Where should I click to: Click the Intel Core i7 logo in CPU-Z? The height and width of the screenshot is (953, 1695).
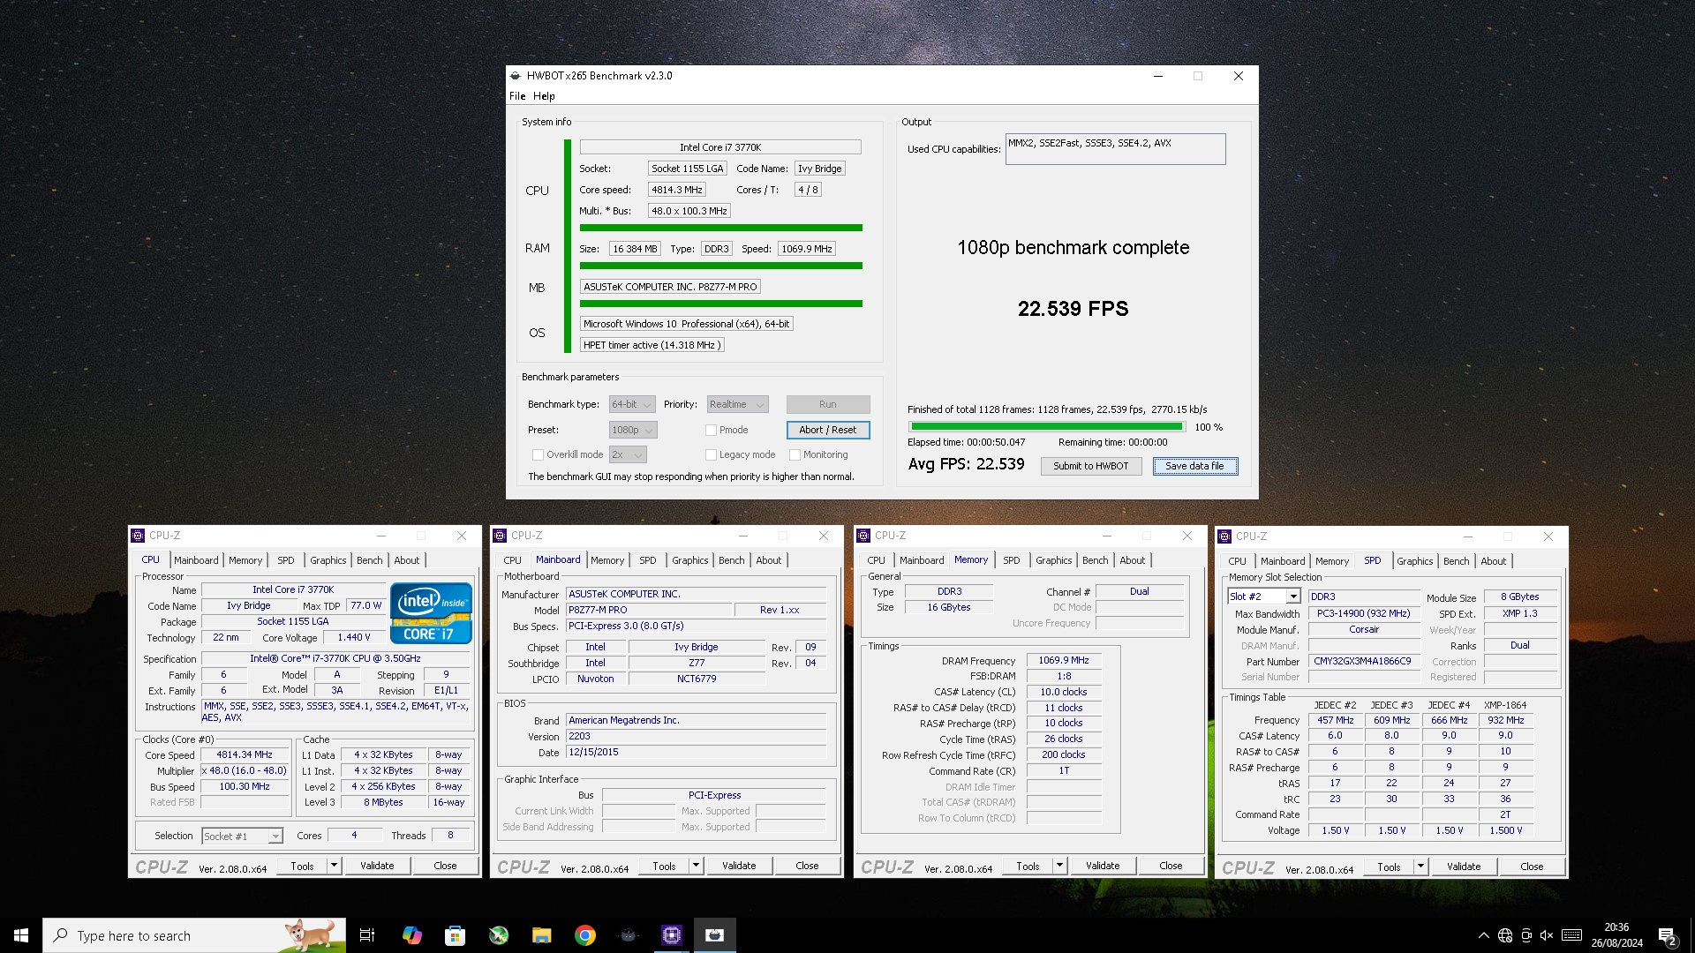[x=431, y=612]
